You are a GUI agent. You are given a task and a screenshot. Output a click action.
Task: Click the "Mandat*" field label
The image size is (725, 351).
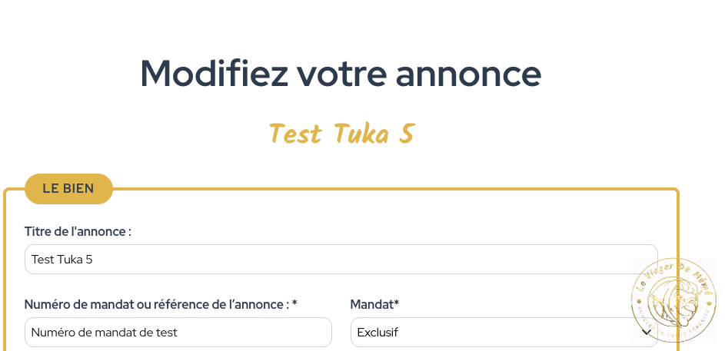pos(374,304)
